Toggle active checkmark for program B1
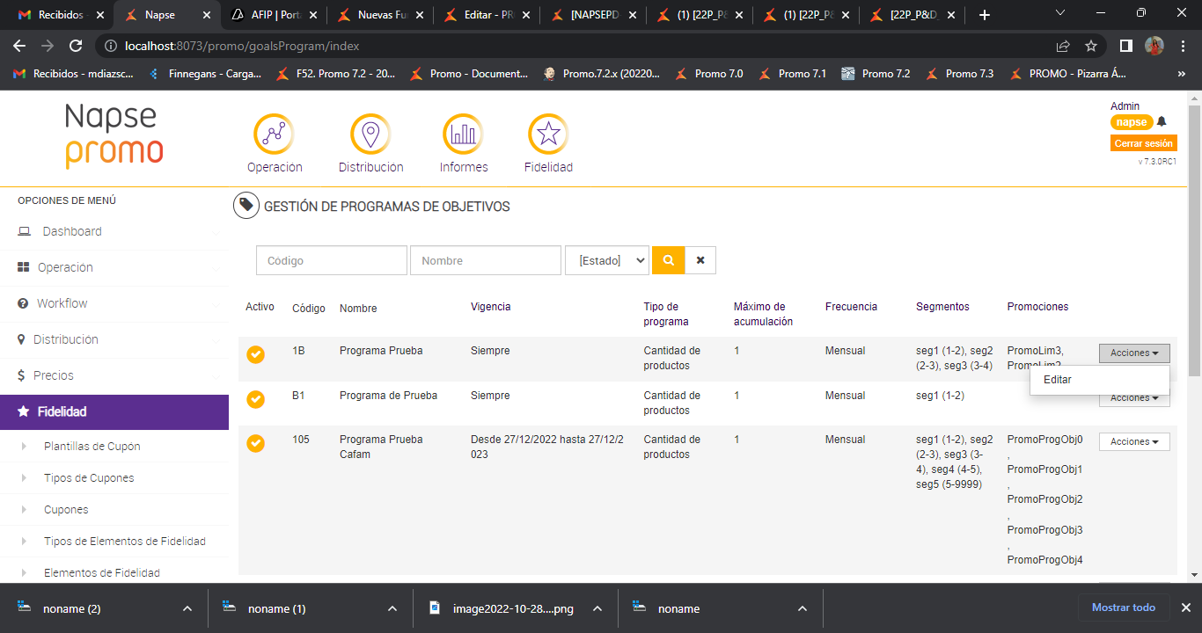The image size is (1202, 633). [255, 399]
